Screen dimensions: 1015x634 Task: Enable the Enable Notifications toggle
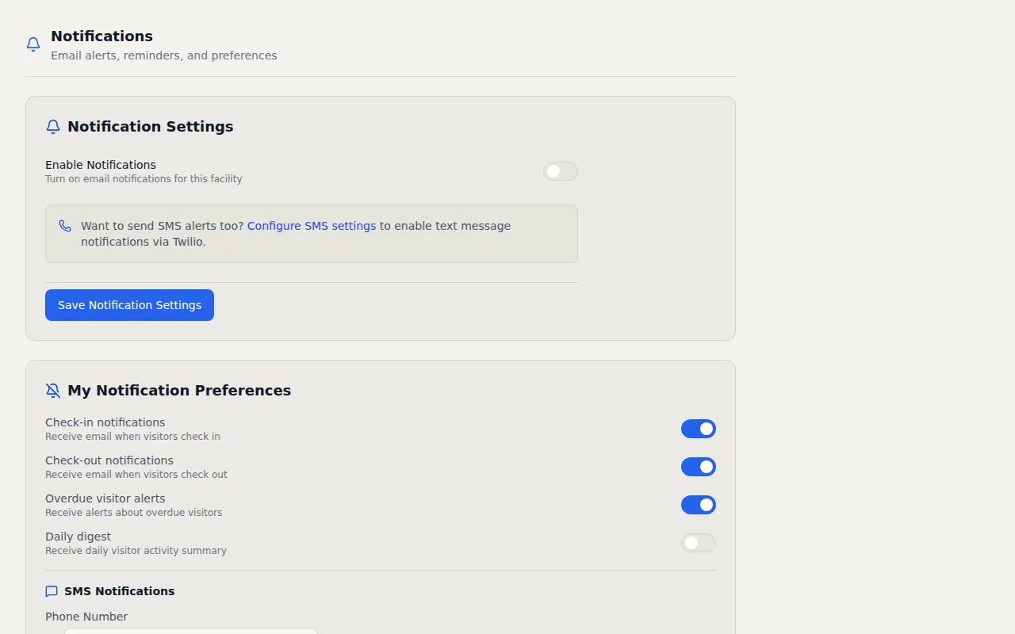[561, 171]
